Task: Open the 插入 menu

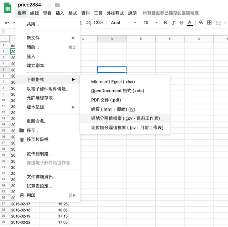Action: [x=60, y=13]
